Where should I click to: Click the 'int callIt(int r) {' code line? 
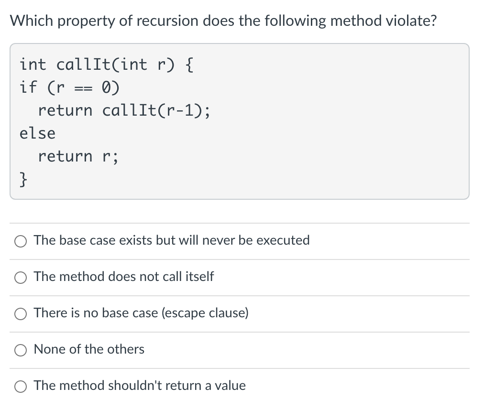[106, 65]
